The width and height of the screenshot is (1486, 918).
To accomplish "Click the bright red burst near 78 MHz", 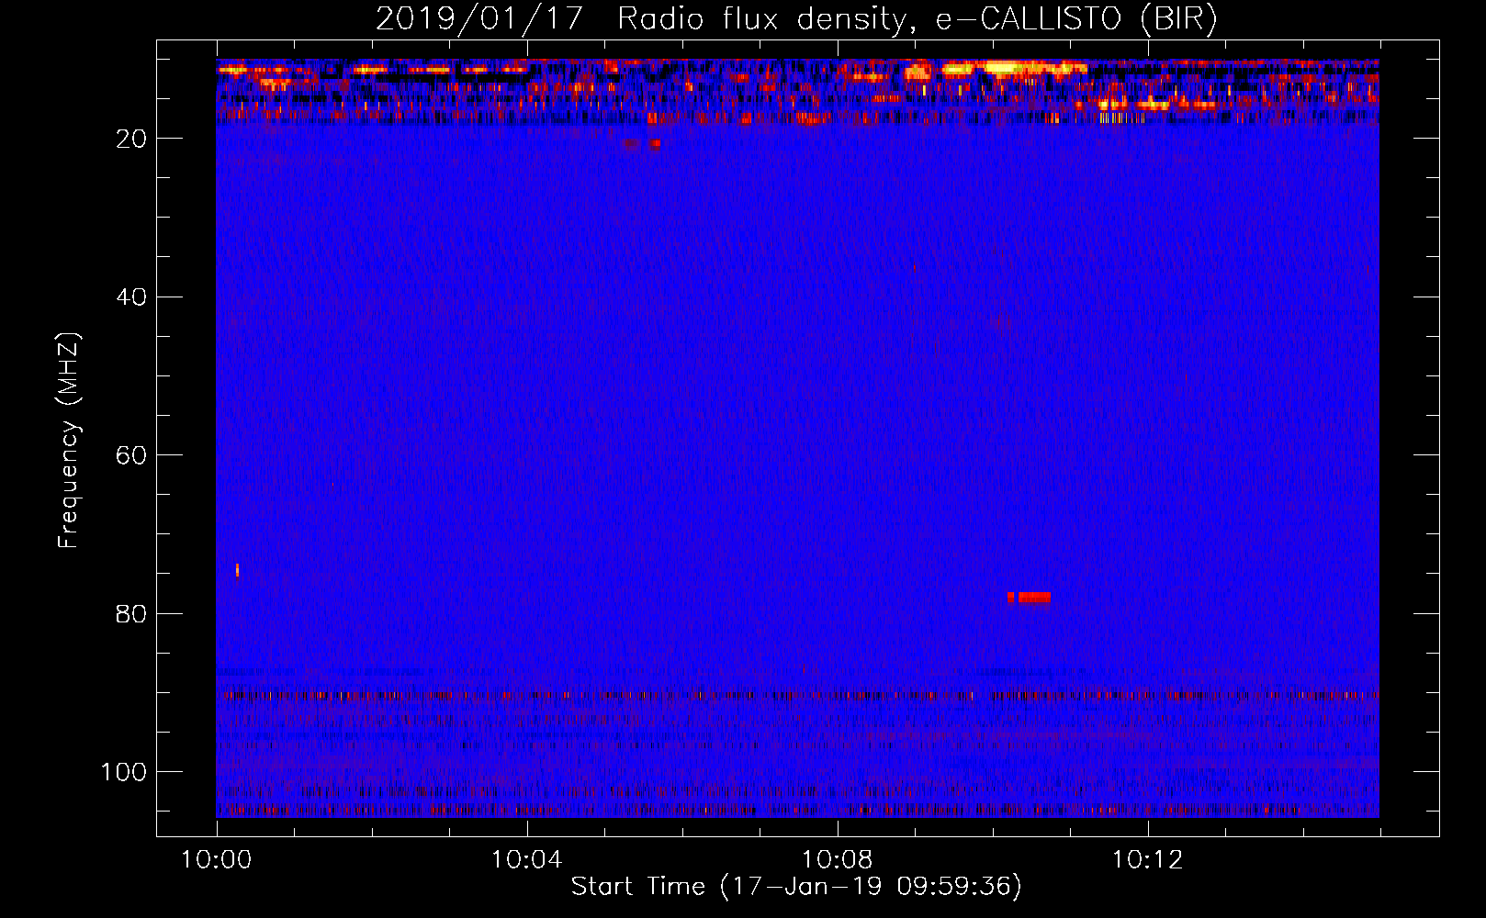I will [x=1029, y=598].
